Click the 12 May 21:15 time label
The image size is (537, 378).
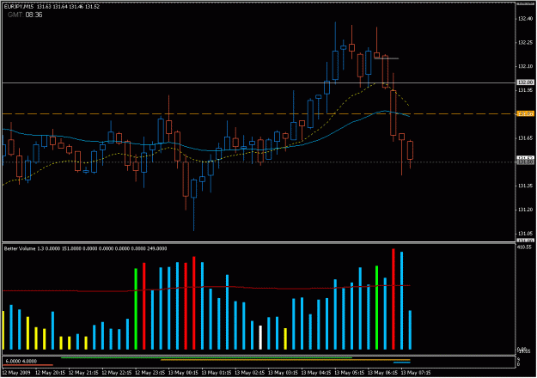click(83, 373)
